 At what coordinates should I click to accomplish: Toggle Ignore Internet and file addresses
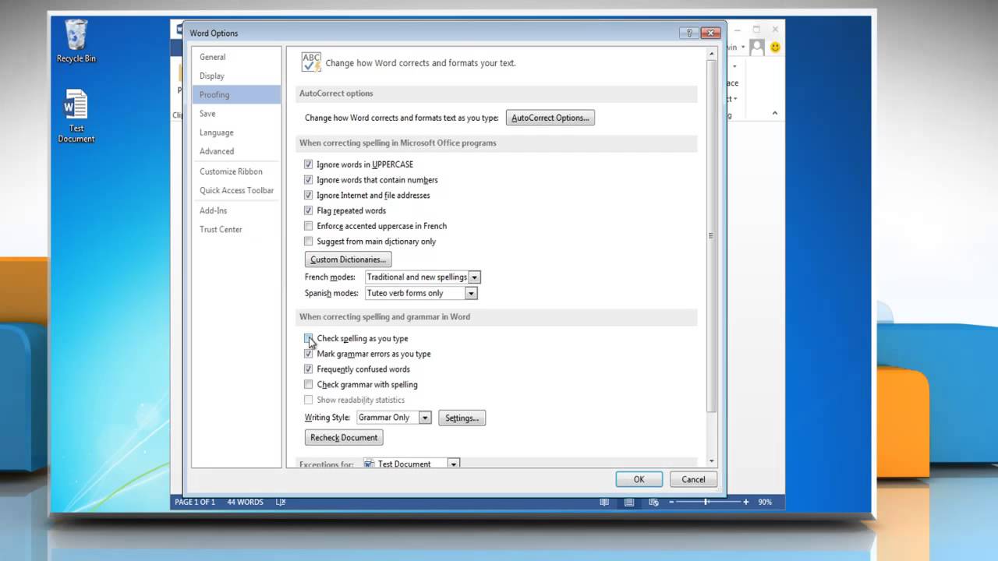pyautogui.click(x=309, y=196)
